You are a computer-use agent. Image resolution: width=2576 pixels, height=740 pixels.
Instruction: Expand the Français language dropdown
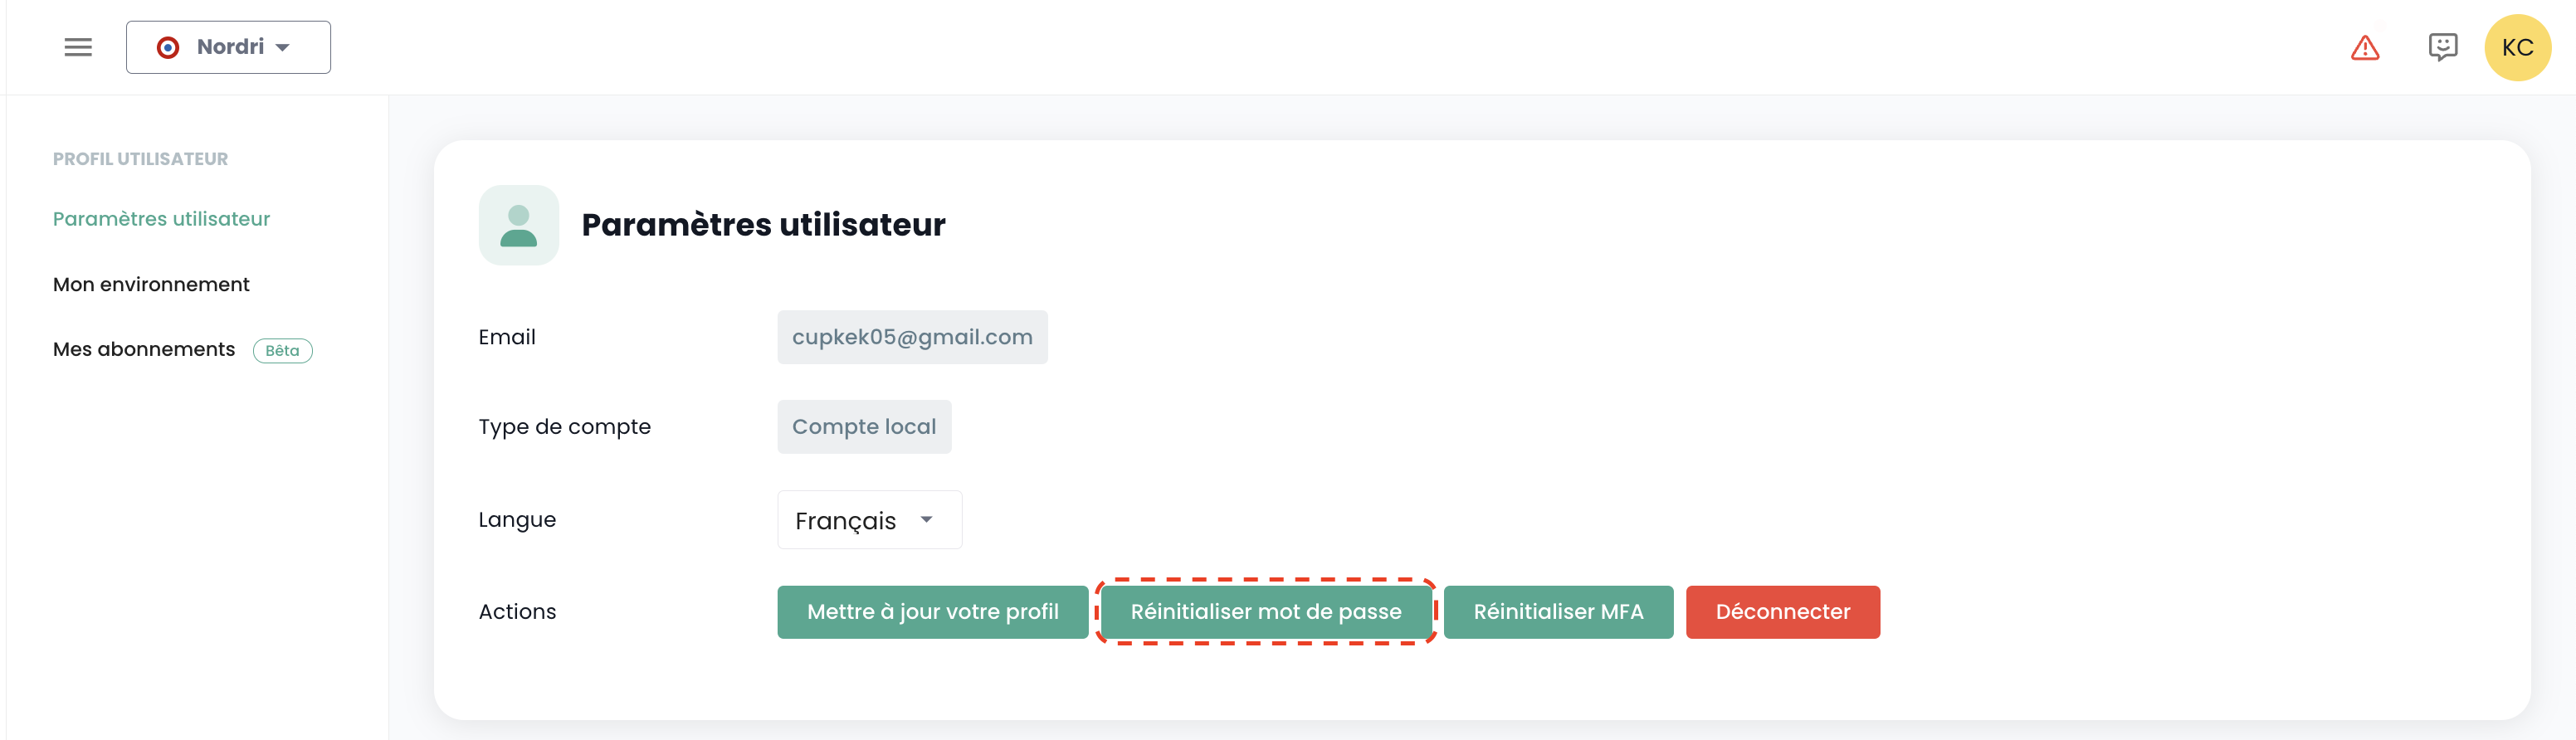[x=868, y=520]
